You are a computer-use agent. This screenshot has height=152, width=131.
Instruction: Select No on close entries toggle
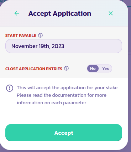pyautogui.click(x=93, y=68)
